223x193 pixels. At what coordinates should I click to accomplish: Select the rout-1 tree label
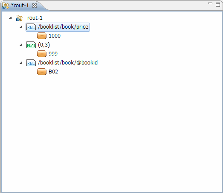point(35,18)
